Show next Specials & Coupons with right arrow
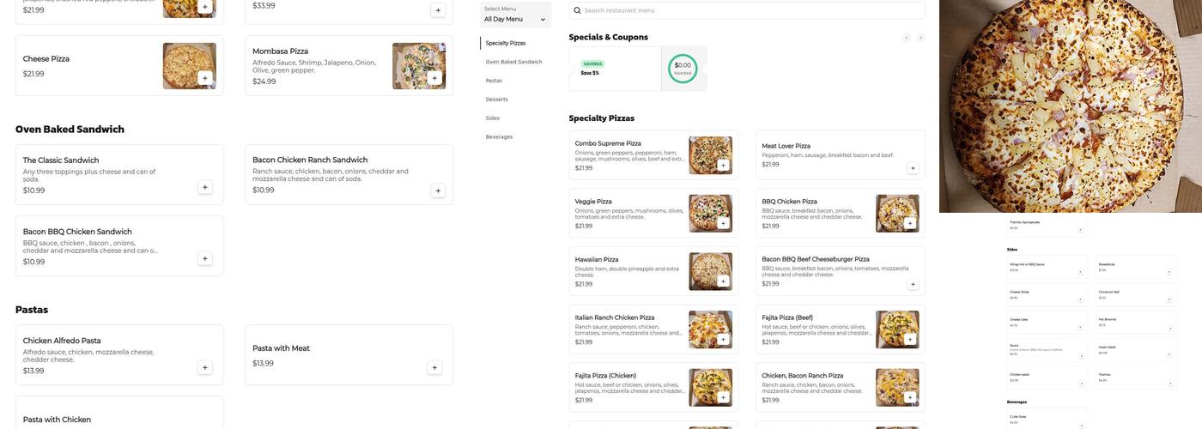Image resolution: width=1202 pixels, height=429 pixels. (920, 38)
